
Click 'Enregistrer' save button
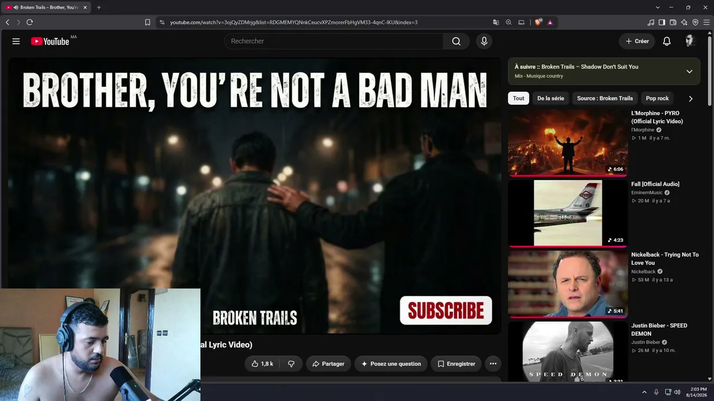click(456, 364)
